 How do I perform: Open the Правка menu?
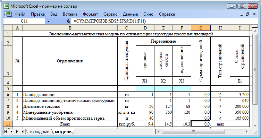pos(38,14)
